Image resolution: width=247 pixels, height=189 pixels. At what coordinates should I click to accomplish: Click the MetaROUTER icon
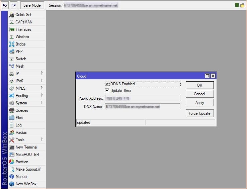pyautogui.click(x=12, y=155)
